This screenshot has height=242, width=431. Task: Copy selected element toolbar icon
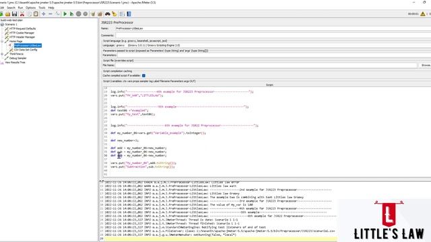30,14
